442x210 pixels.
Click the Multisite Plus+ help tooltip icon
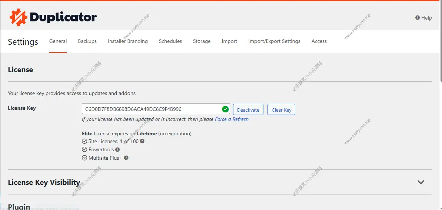[126, 158]
